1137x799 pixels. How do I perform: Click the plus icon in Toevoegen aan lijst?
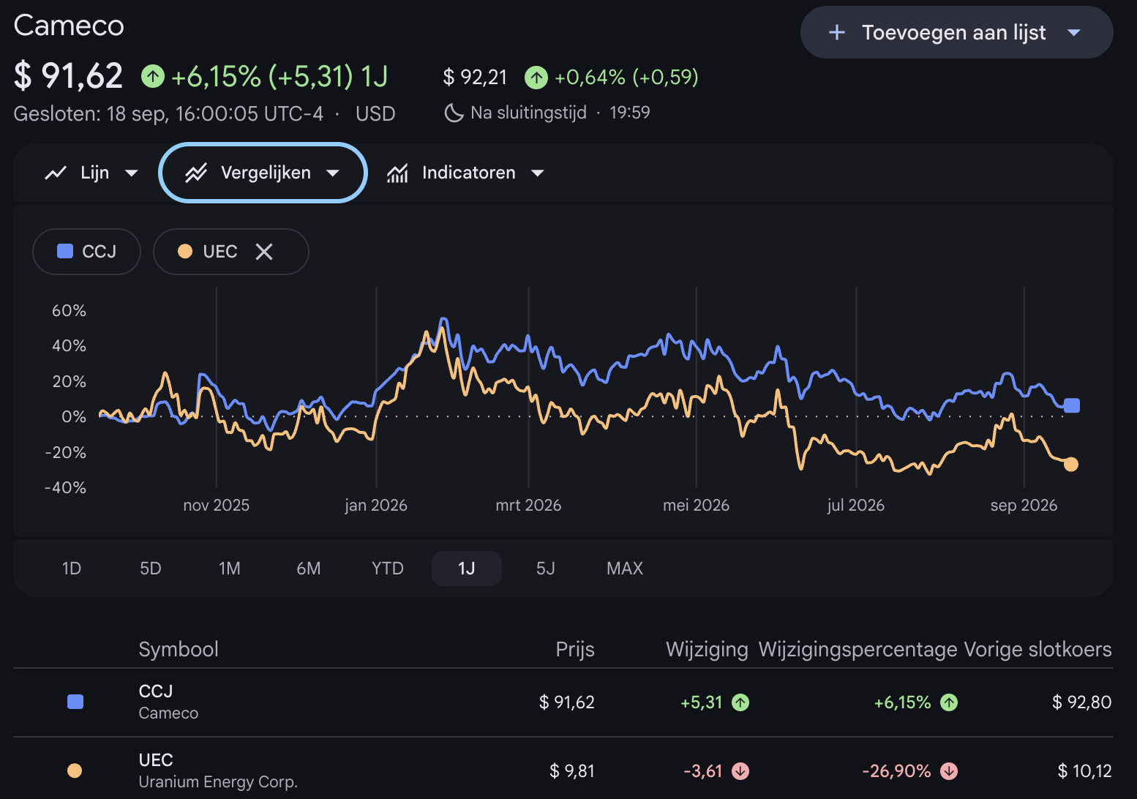pyautogui.click(x=837, y=32)
